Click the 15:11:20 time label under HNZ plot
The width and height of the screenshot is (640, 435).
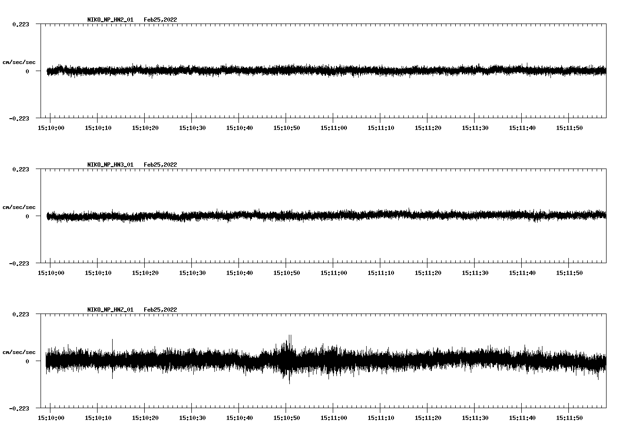pos(428,418)
